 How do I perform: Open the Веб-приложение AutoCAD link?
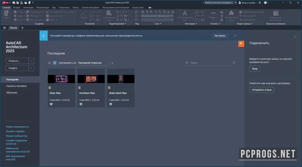pyautogui.click(x=15, y=158)
